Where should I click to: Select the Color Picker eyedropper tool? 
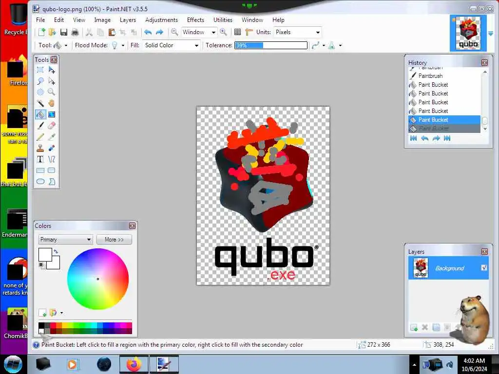(52, 137)
